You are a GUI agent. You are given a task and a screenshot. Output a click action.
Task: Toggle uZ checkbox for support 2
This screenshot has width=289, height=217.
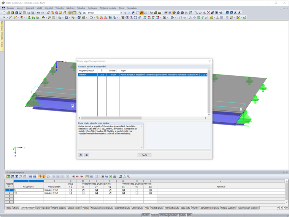[110, 193]
